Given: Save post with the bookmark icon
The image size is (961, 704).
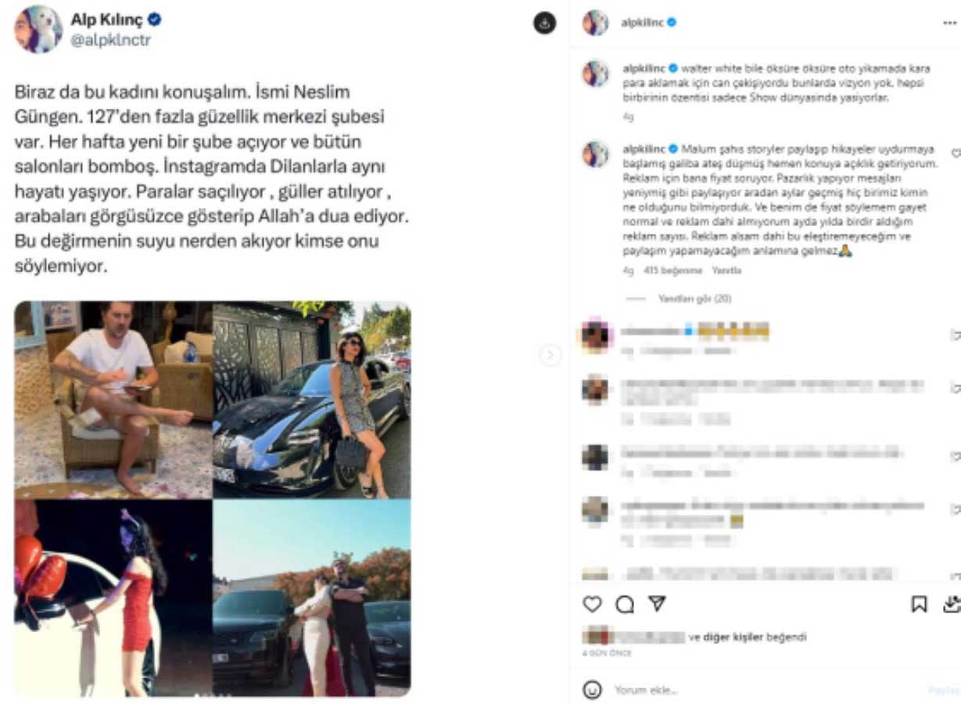Looking at the screenshot, I should click(x=920, y=604).
